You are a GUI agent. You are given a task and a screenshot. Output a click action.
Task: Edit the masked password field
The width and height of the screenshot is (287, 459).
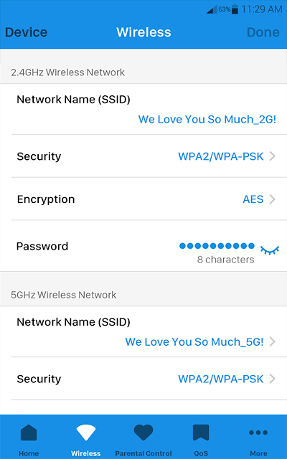pyautogui.click(x=217, y=246)
